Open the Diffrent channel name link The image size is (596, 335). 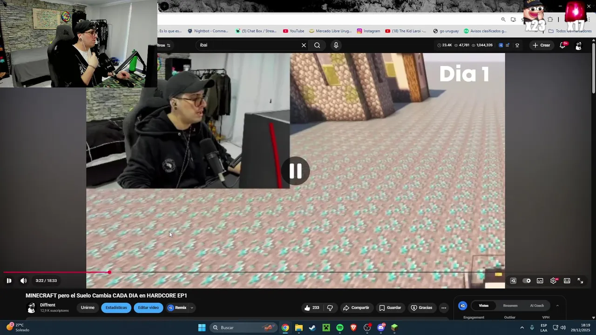(x=47, y=305)
